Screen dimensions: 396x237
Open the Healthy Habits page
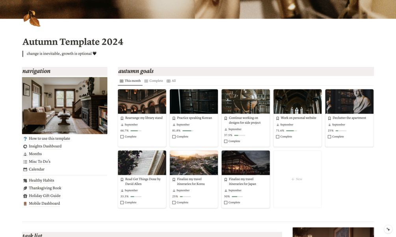click(41, 180)
